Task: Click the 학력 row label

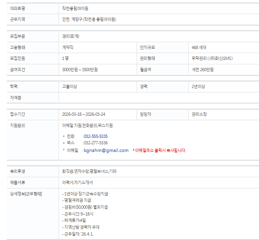Action: (14, 86)
